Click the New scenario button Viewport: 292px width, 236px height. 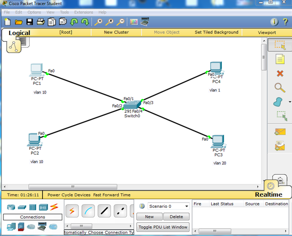(149, 217)
